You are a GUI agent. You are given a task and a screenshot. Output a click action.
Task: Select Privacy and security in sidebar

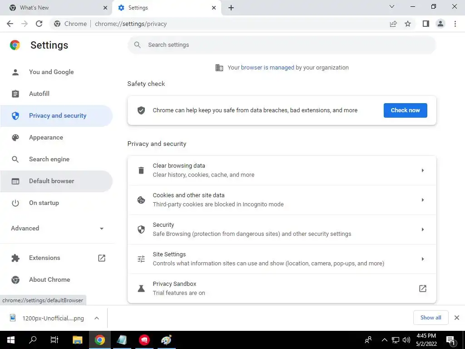click(x=56, y=116)
